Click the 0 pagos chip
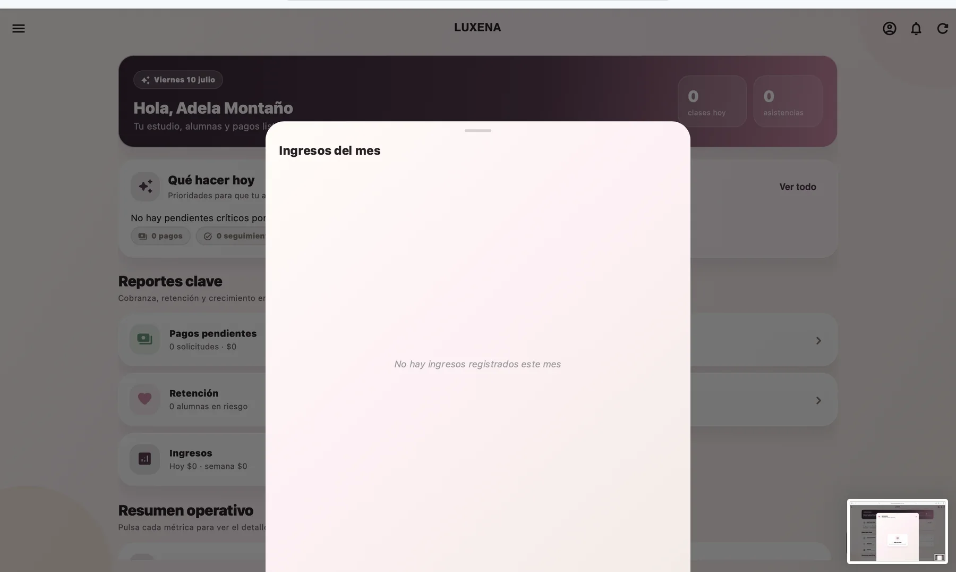 [160, 236]
